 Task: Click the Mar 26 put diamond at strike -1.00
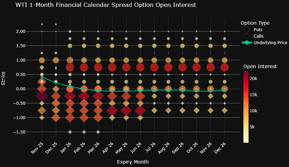pyautogui.click(x=98, y=117)
